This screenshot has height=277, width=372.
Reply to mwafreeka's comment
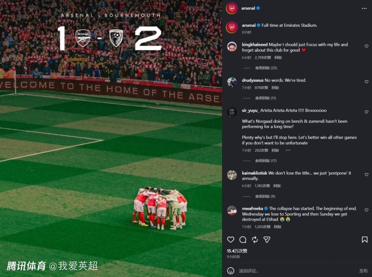(x=277, y=227)
